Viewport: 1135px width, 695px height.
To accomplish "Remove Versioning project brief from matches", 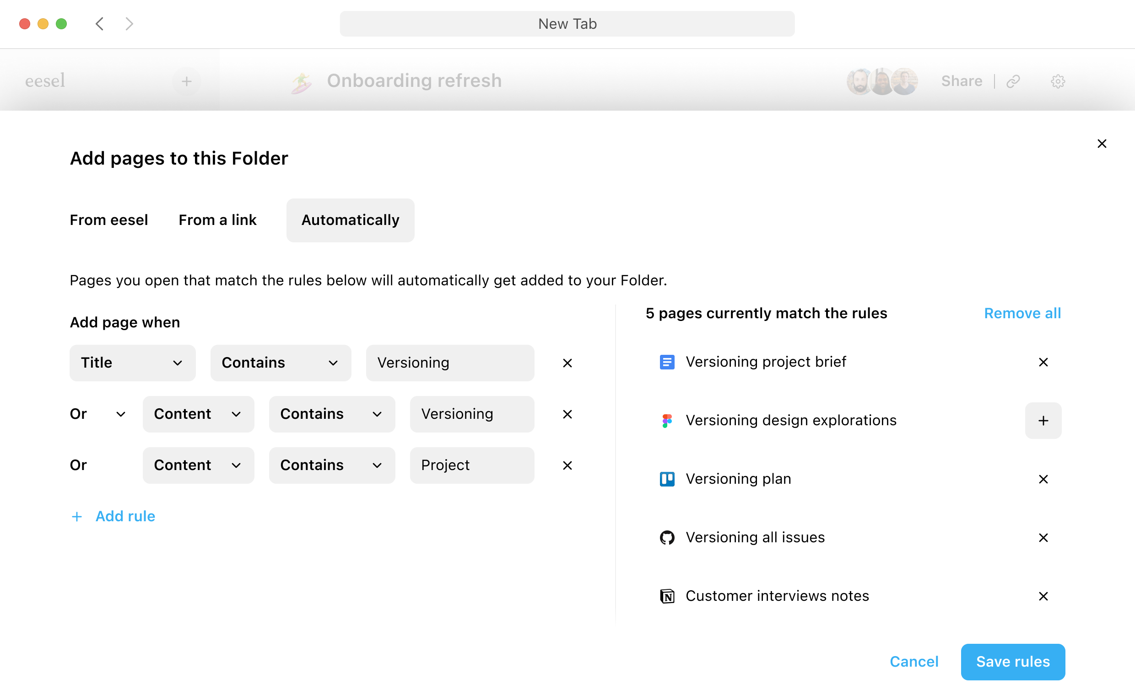I will (x=1043, y=362).
